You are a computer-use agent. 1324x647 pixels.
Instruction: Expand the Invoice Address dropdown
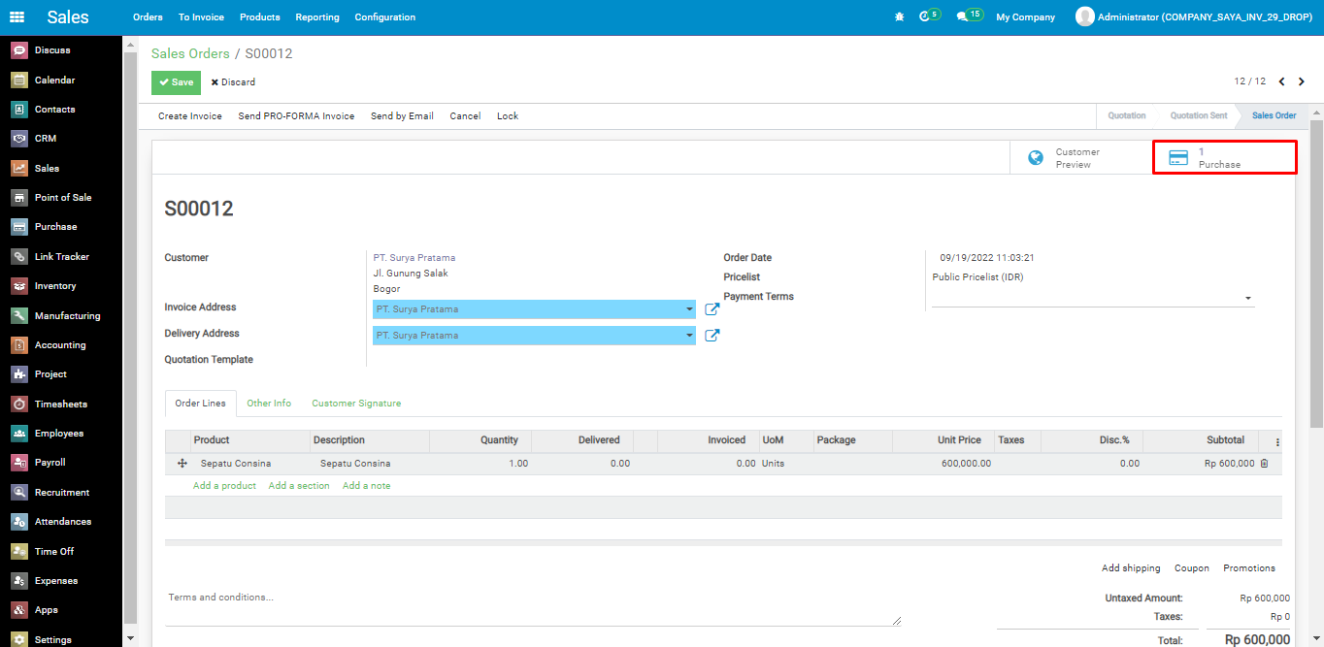tap(689, 309)
